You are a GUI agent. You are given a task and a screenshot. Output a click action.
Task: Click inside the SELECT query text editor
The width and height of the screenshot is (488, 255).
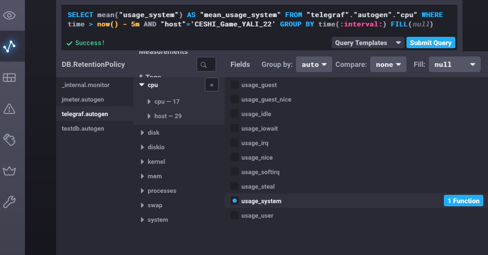tap(255, 20)
